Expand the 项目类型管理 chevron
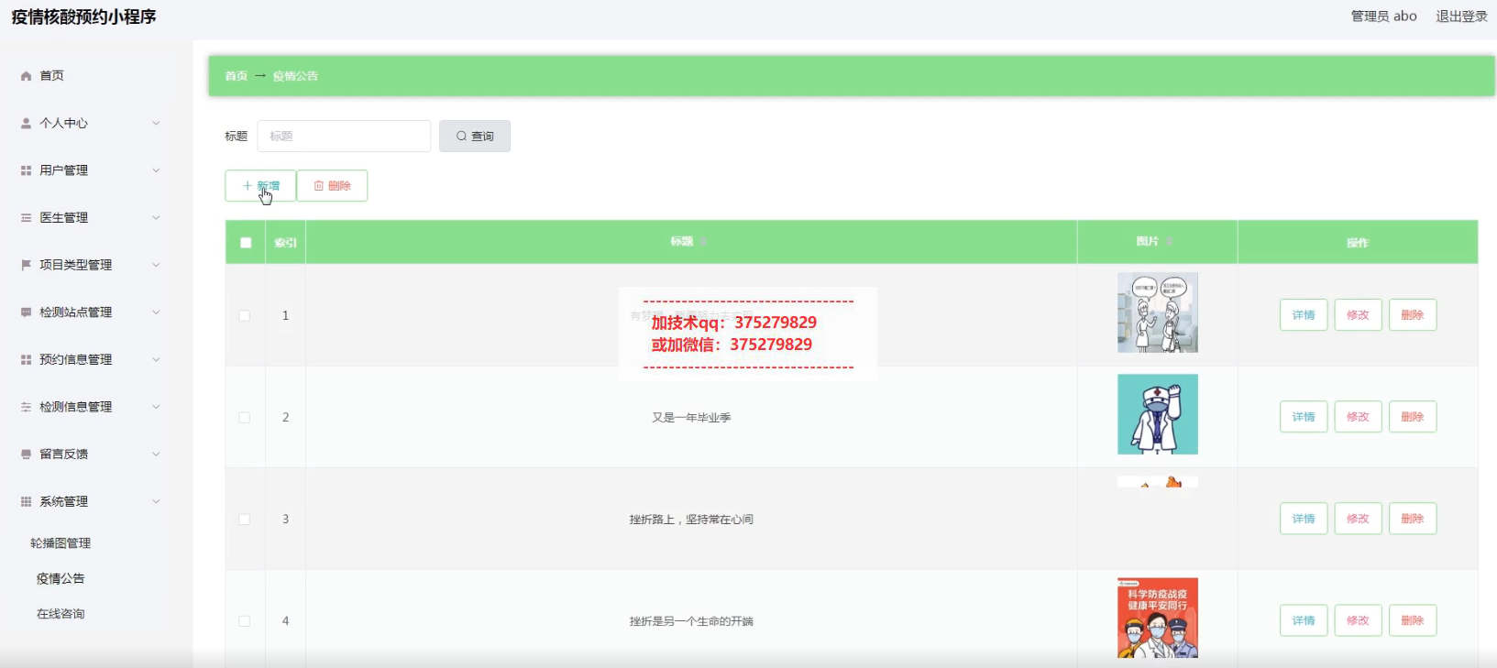 pyautogui.click(x=156, y=265)
